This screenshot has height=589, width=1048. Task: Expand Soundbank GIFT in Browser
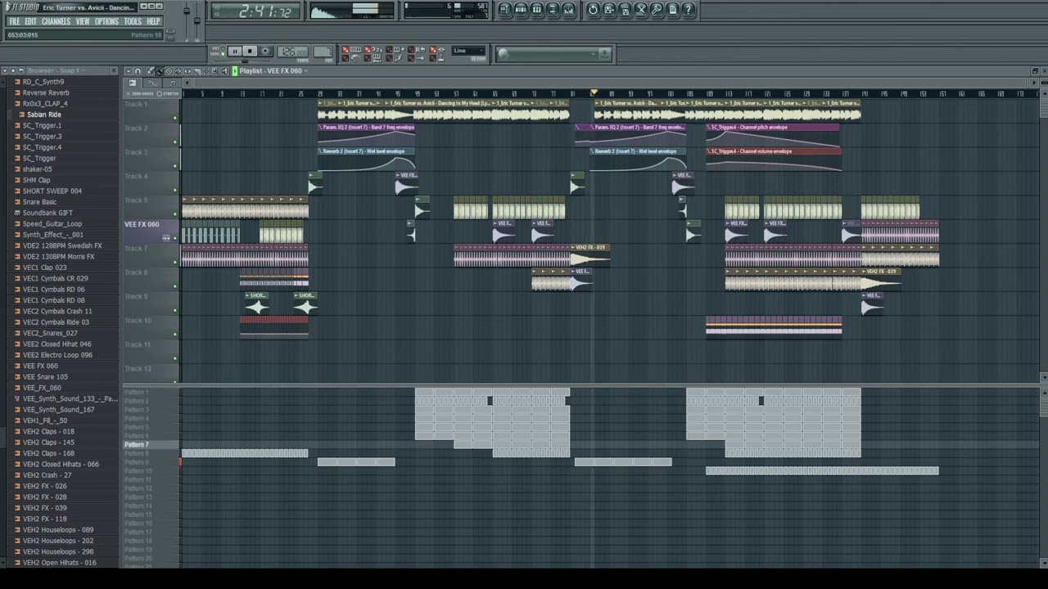(x=47, y=213)
